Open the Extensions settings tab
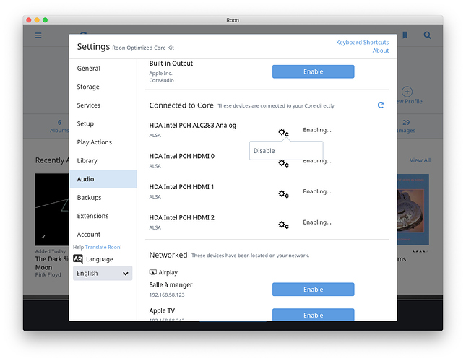 (x=103, y=216)
